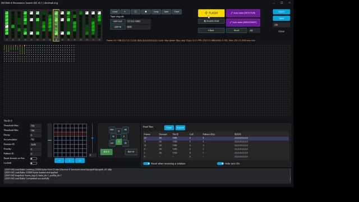Image resolution: width=359 pixels, height=202 pixels.
Task: Click the third blue button under the grid
Action: [x=80, y=160]
